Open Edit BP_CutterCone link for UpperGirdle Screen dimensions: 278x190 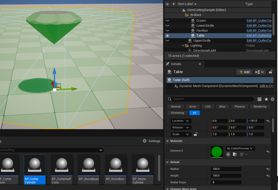(x=259, y=41)
